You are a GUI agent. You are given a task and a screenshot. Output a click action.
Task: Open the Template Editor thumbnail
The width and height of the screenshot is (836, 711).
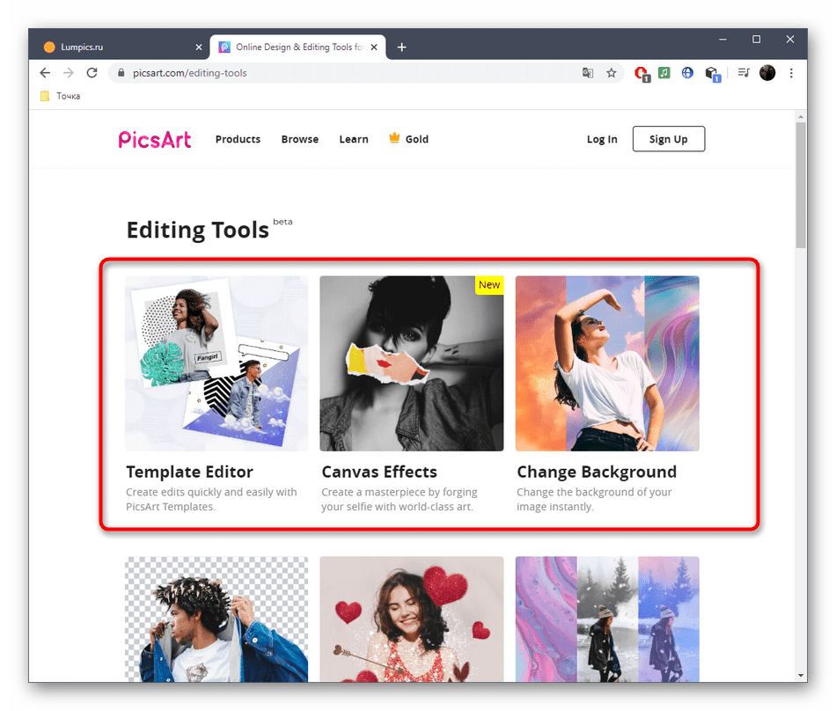216,363
